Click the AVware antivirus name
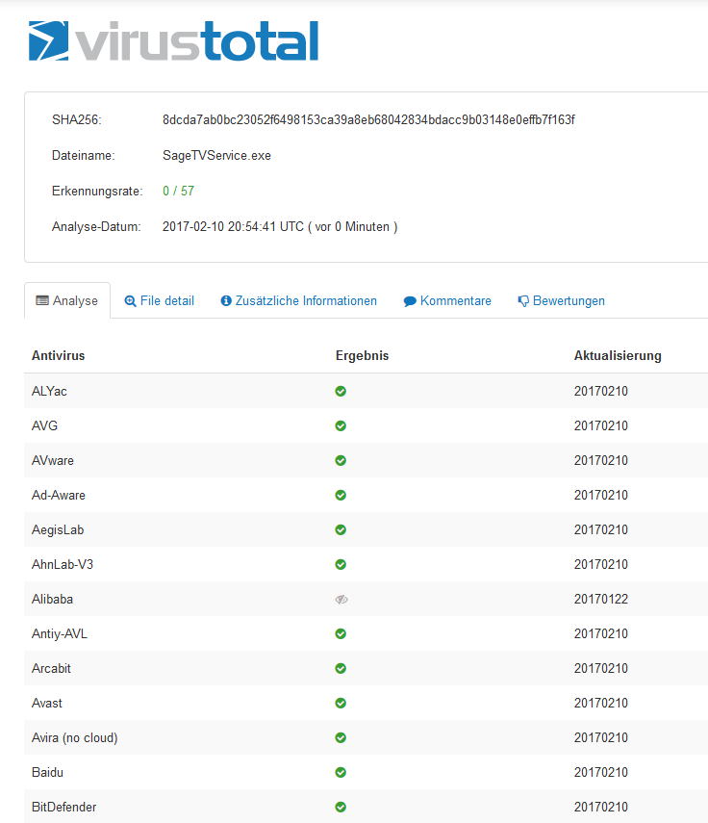 tap(53, 460)
